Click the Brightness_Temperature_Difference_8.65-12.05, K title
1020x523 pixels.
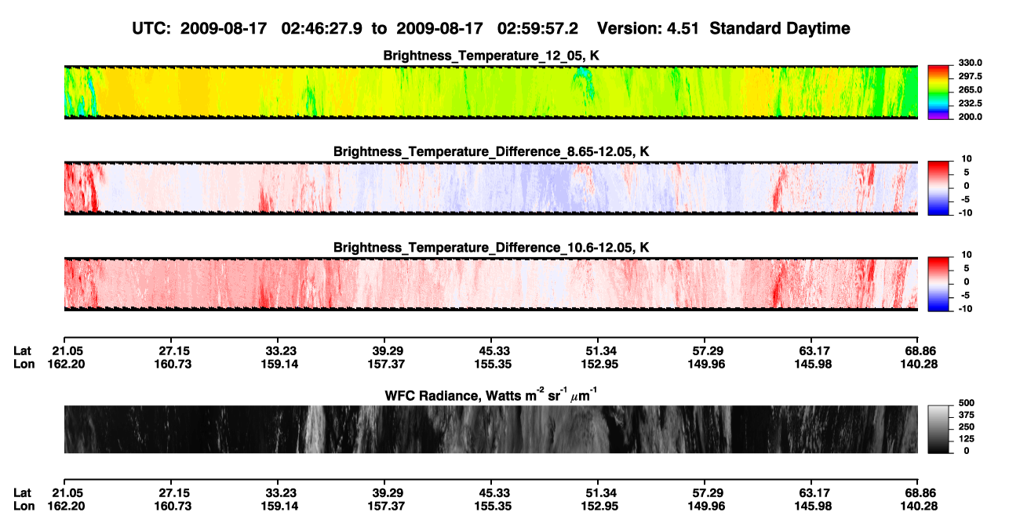click(491, 151)
